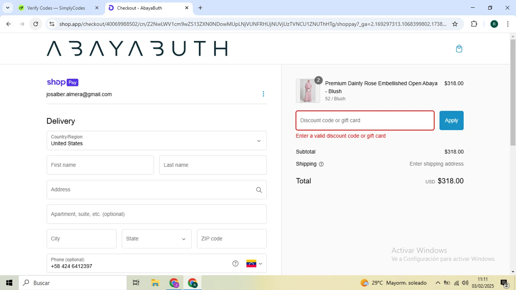Image resolution: width=516 pixels, height=290 pixels.
Task: Open Shop Pay account options menu
Action: (264, 94)
